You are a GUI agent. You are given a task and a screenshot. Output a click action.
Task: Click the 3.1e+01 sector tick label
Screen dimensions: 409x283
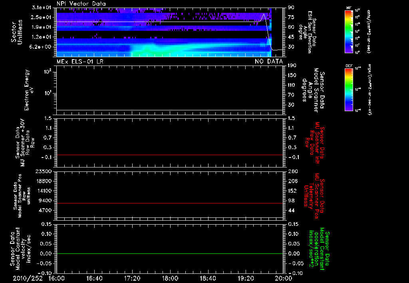pos(42,8)
